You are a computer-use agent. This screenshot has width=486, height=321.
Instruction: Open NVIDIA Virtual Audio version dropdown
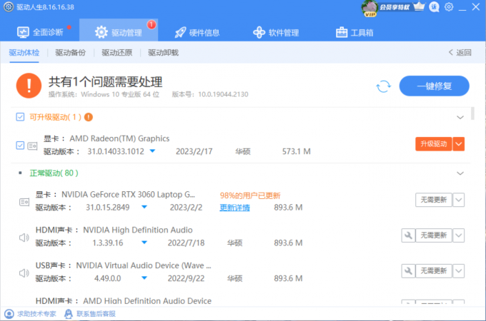click(x=144, y=278)
